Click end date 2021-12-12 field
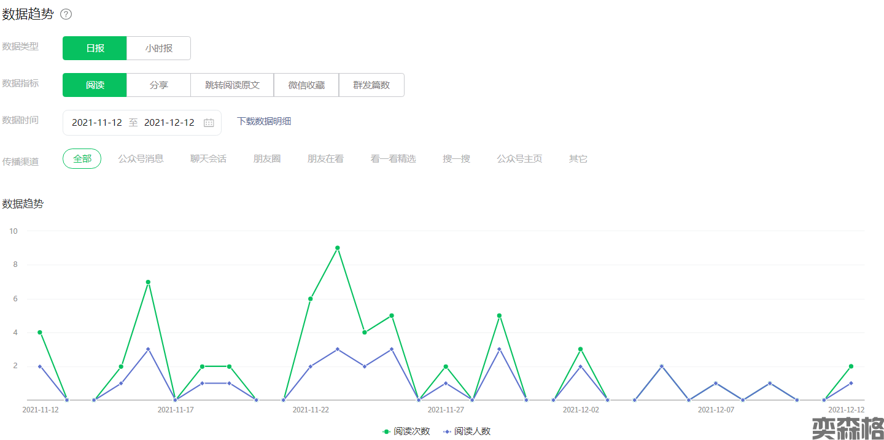The height and width of the screenshot is (440, 884). click(169, 123)
